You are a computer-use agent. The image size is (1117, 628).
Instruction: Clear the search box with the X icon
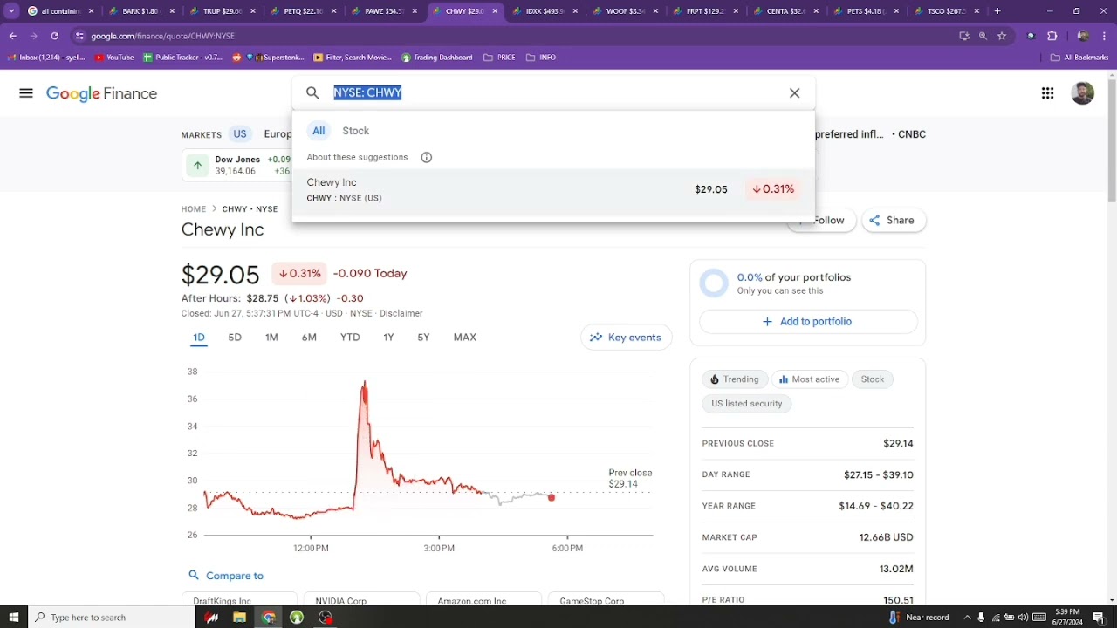point(794,93)
